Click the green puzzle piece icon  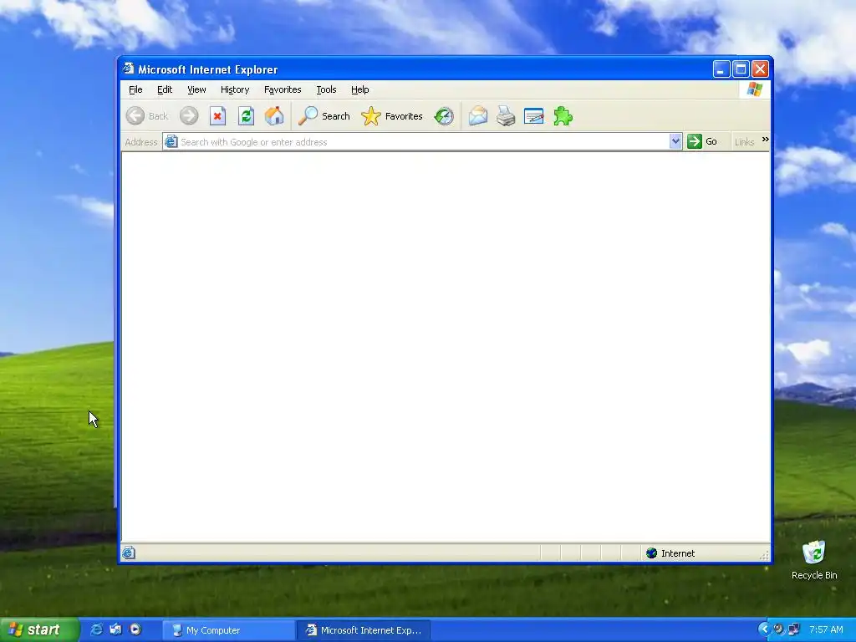coord(563,115)
